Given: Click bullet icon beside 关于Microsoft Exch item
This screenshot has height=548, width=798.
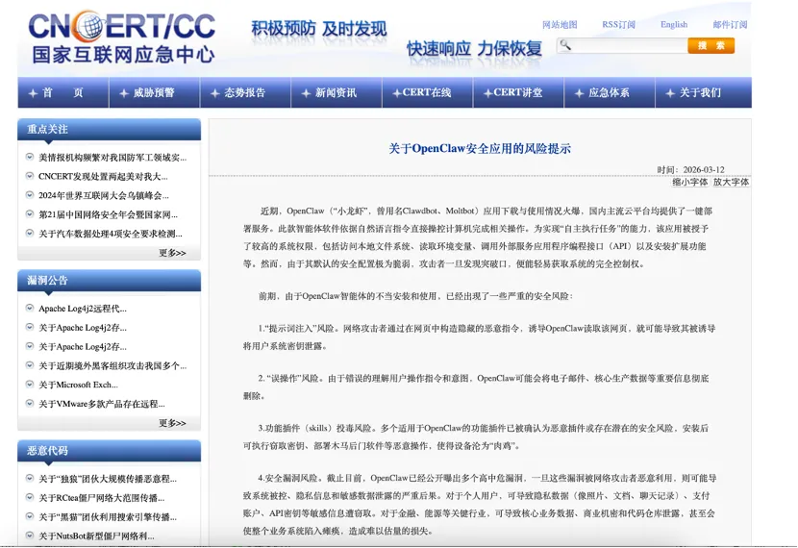Looking at the screenshot, I should click(x=30, y=385).
